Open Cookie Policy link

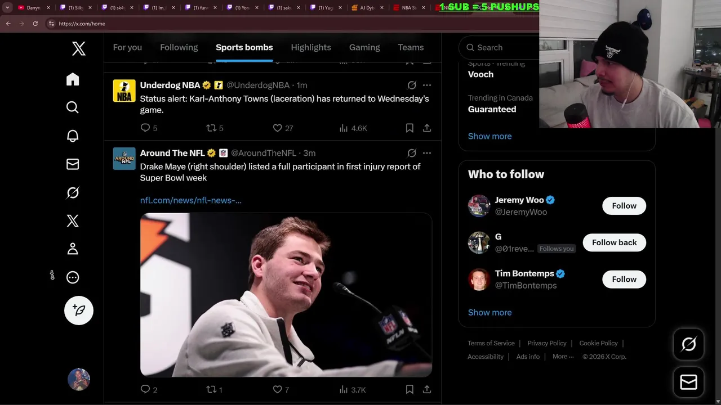[598, 343]
